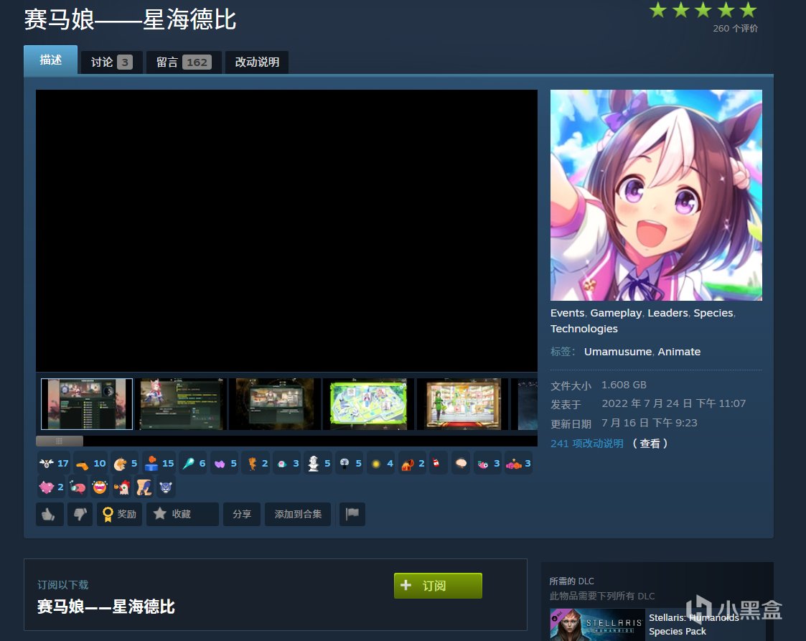
Task: Click the glowing yellow sun award
Action: point(381,463)
